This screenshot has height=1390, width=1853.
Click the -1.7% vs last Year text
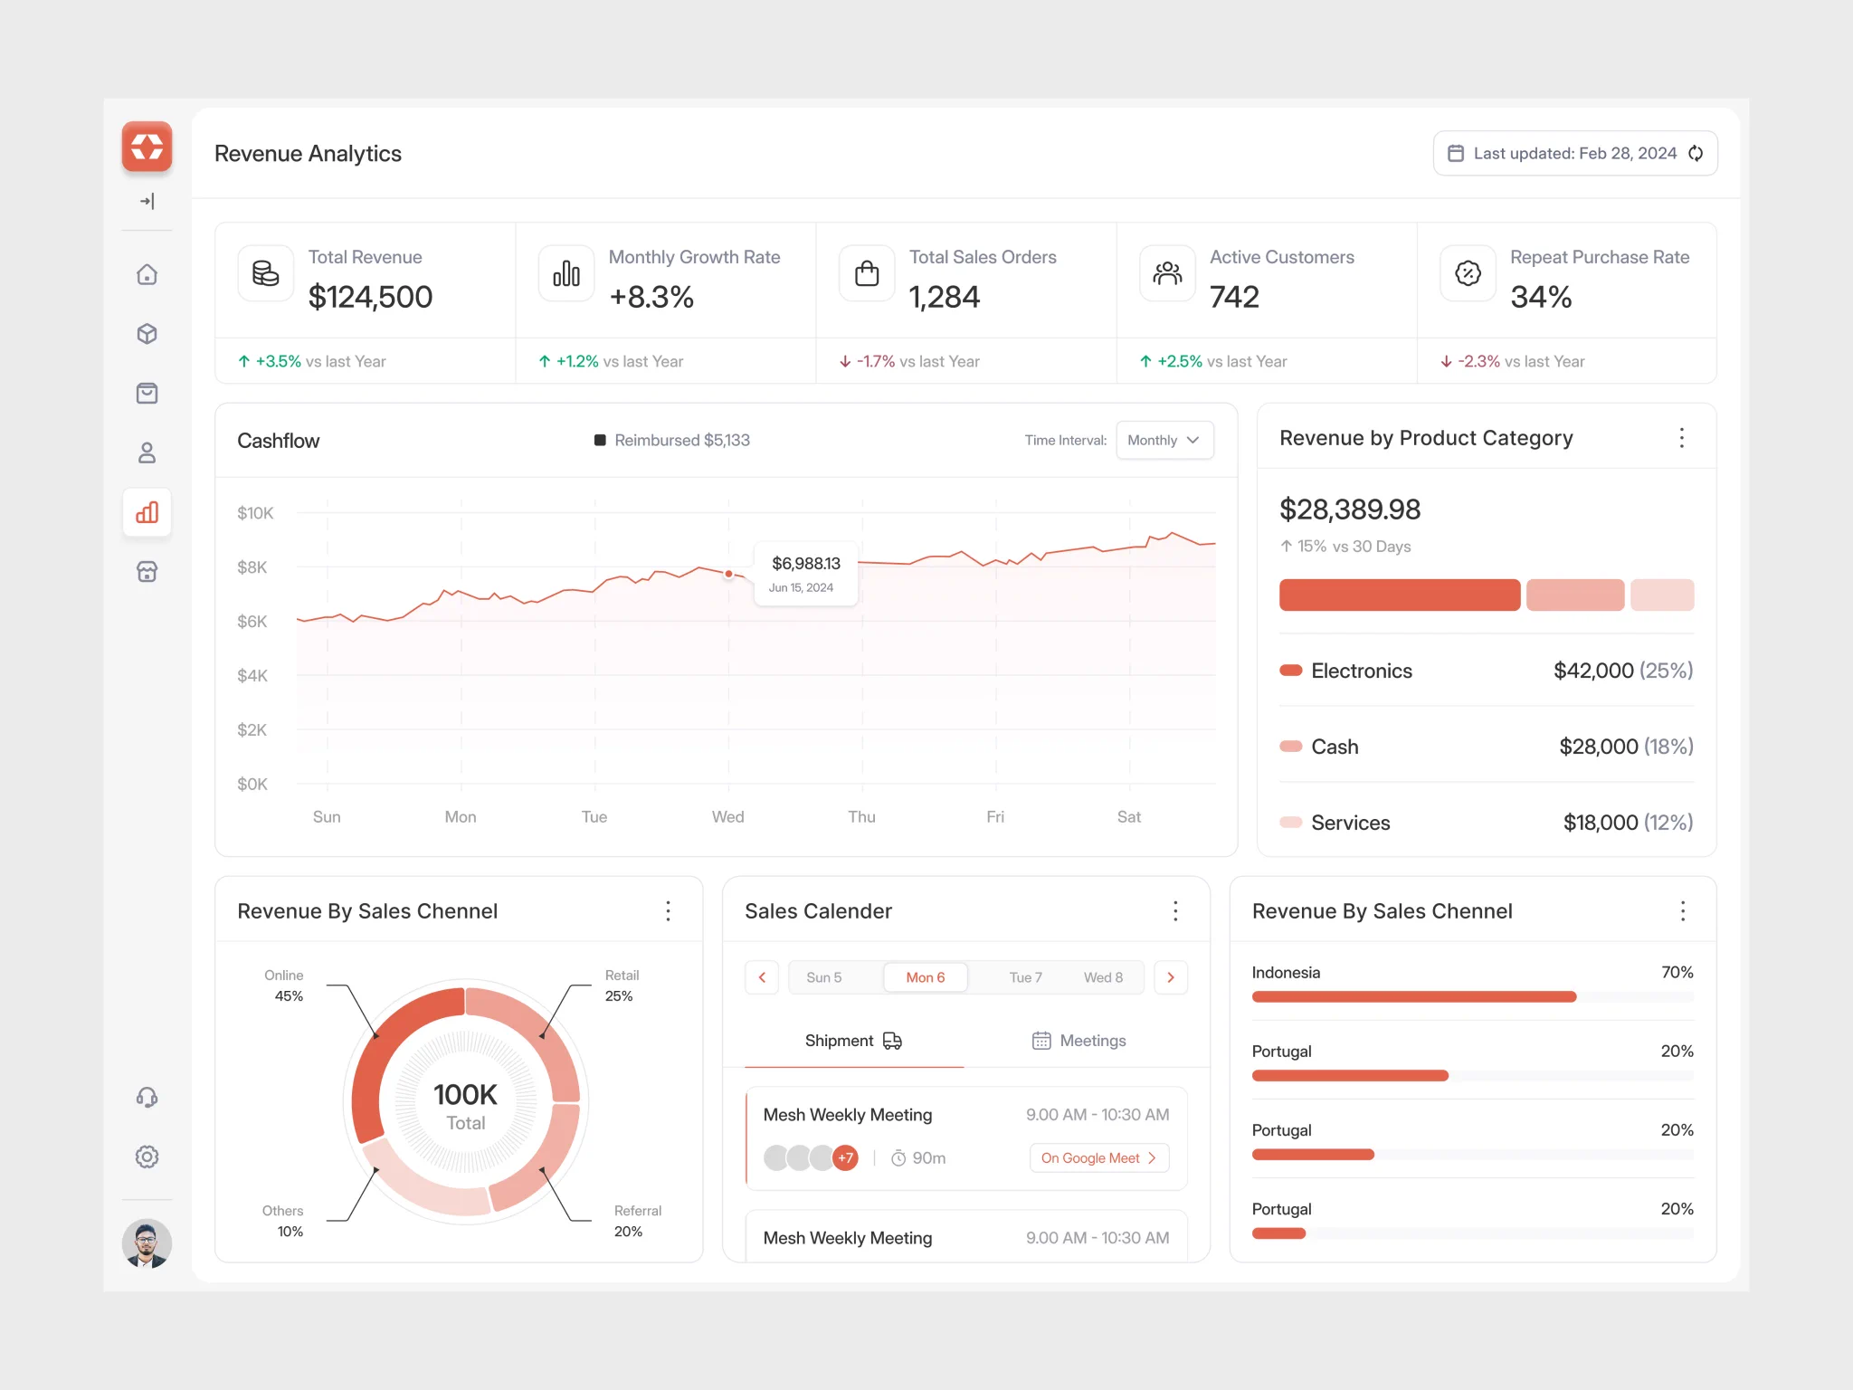coord(909,361)
